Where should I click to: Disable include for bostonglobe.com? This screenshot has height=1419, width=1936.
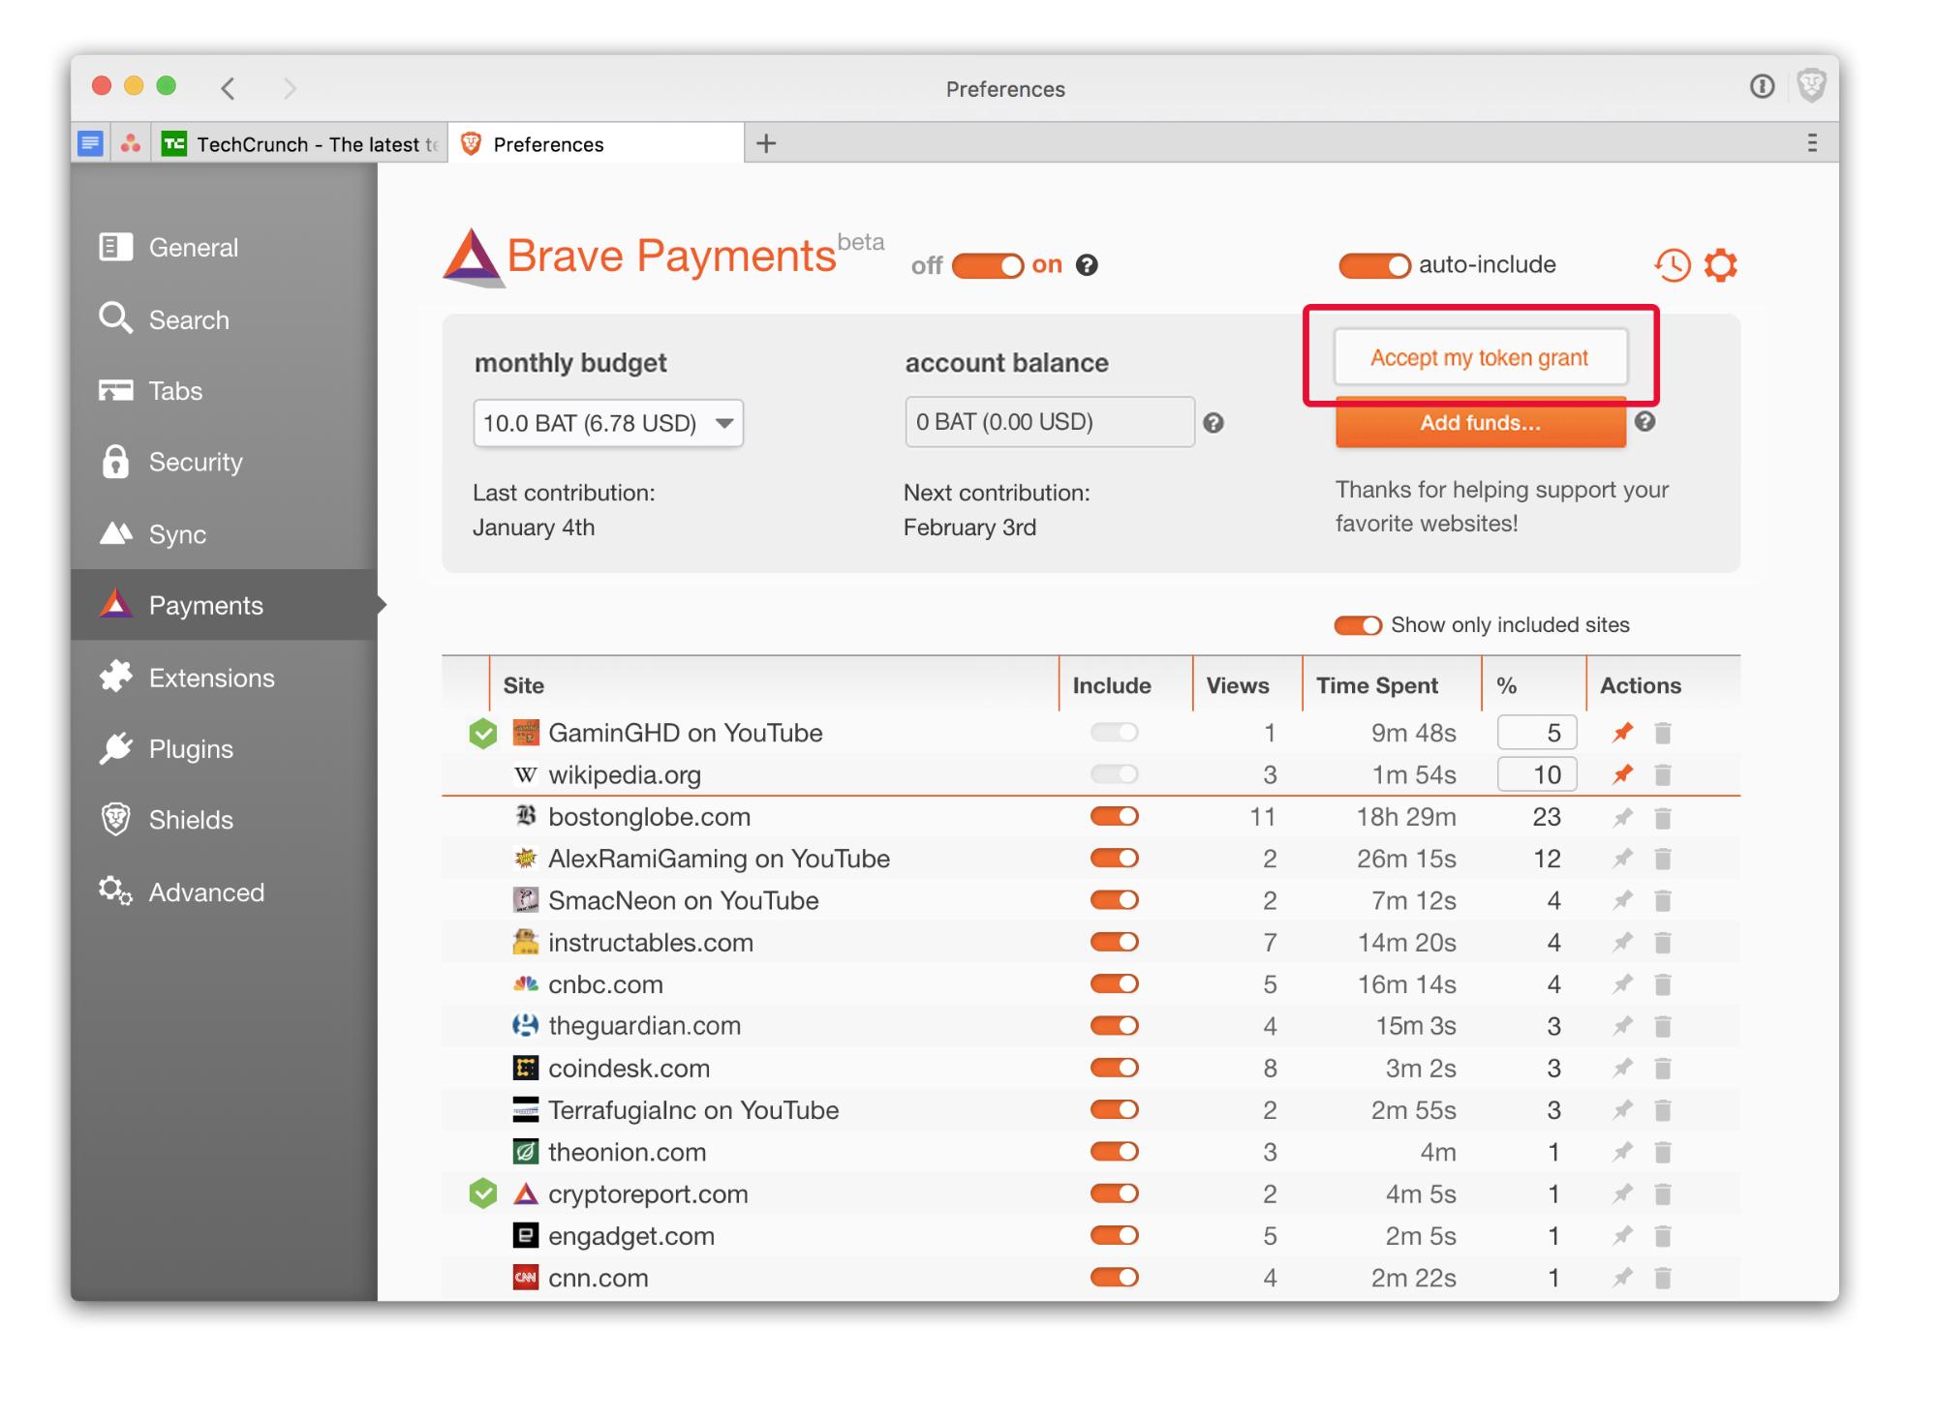coord(1114,816)
